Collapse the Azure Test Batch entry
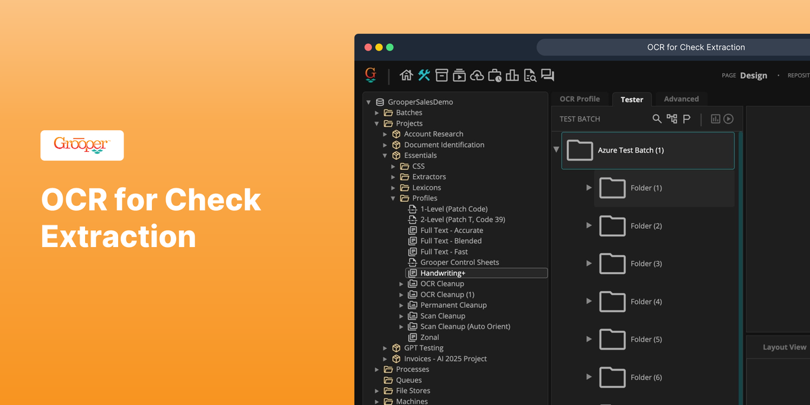The width and height of the screenshot is (810, 405). click(x=556, y=150)
